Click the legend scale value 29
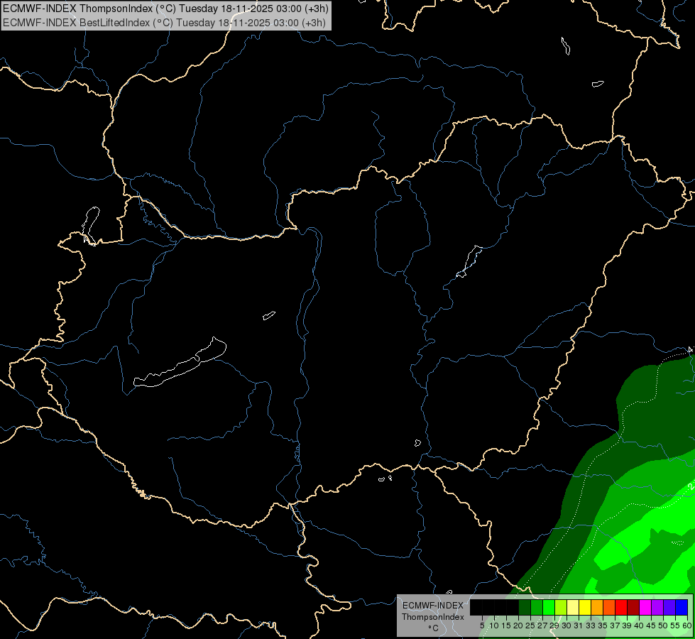Image resolution: width=695 pixels, height=639 pixels. coord(554,626)
